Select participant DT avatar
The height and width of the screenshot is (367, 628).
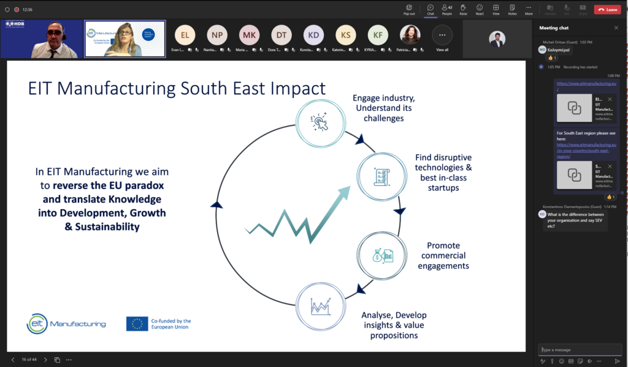click(x=281, y=35)
